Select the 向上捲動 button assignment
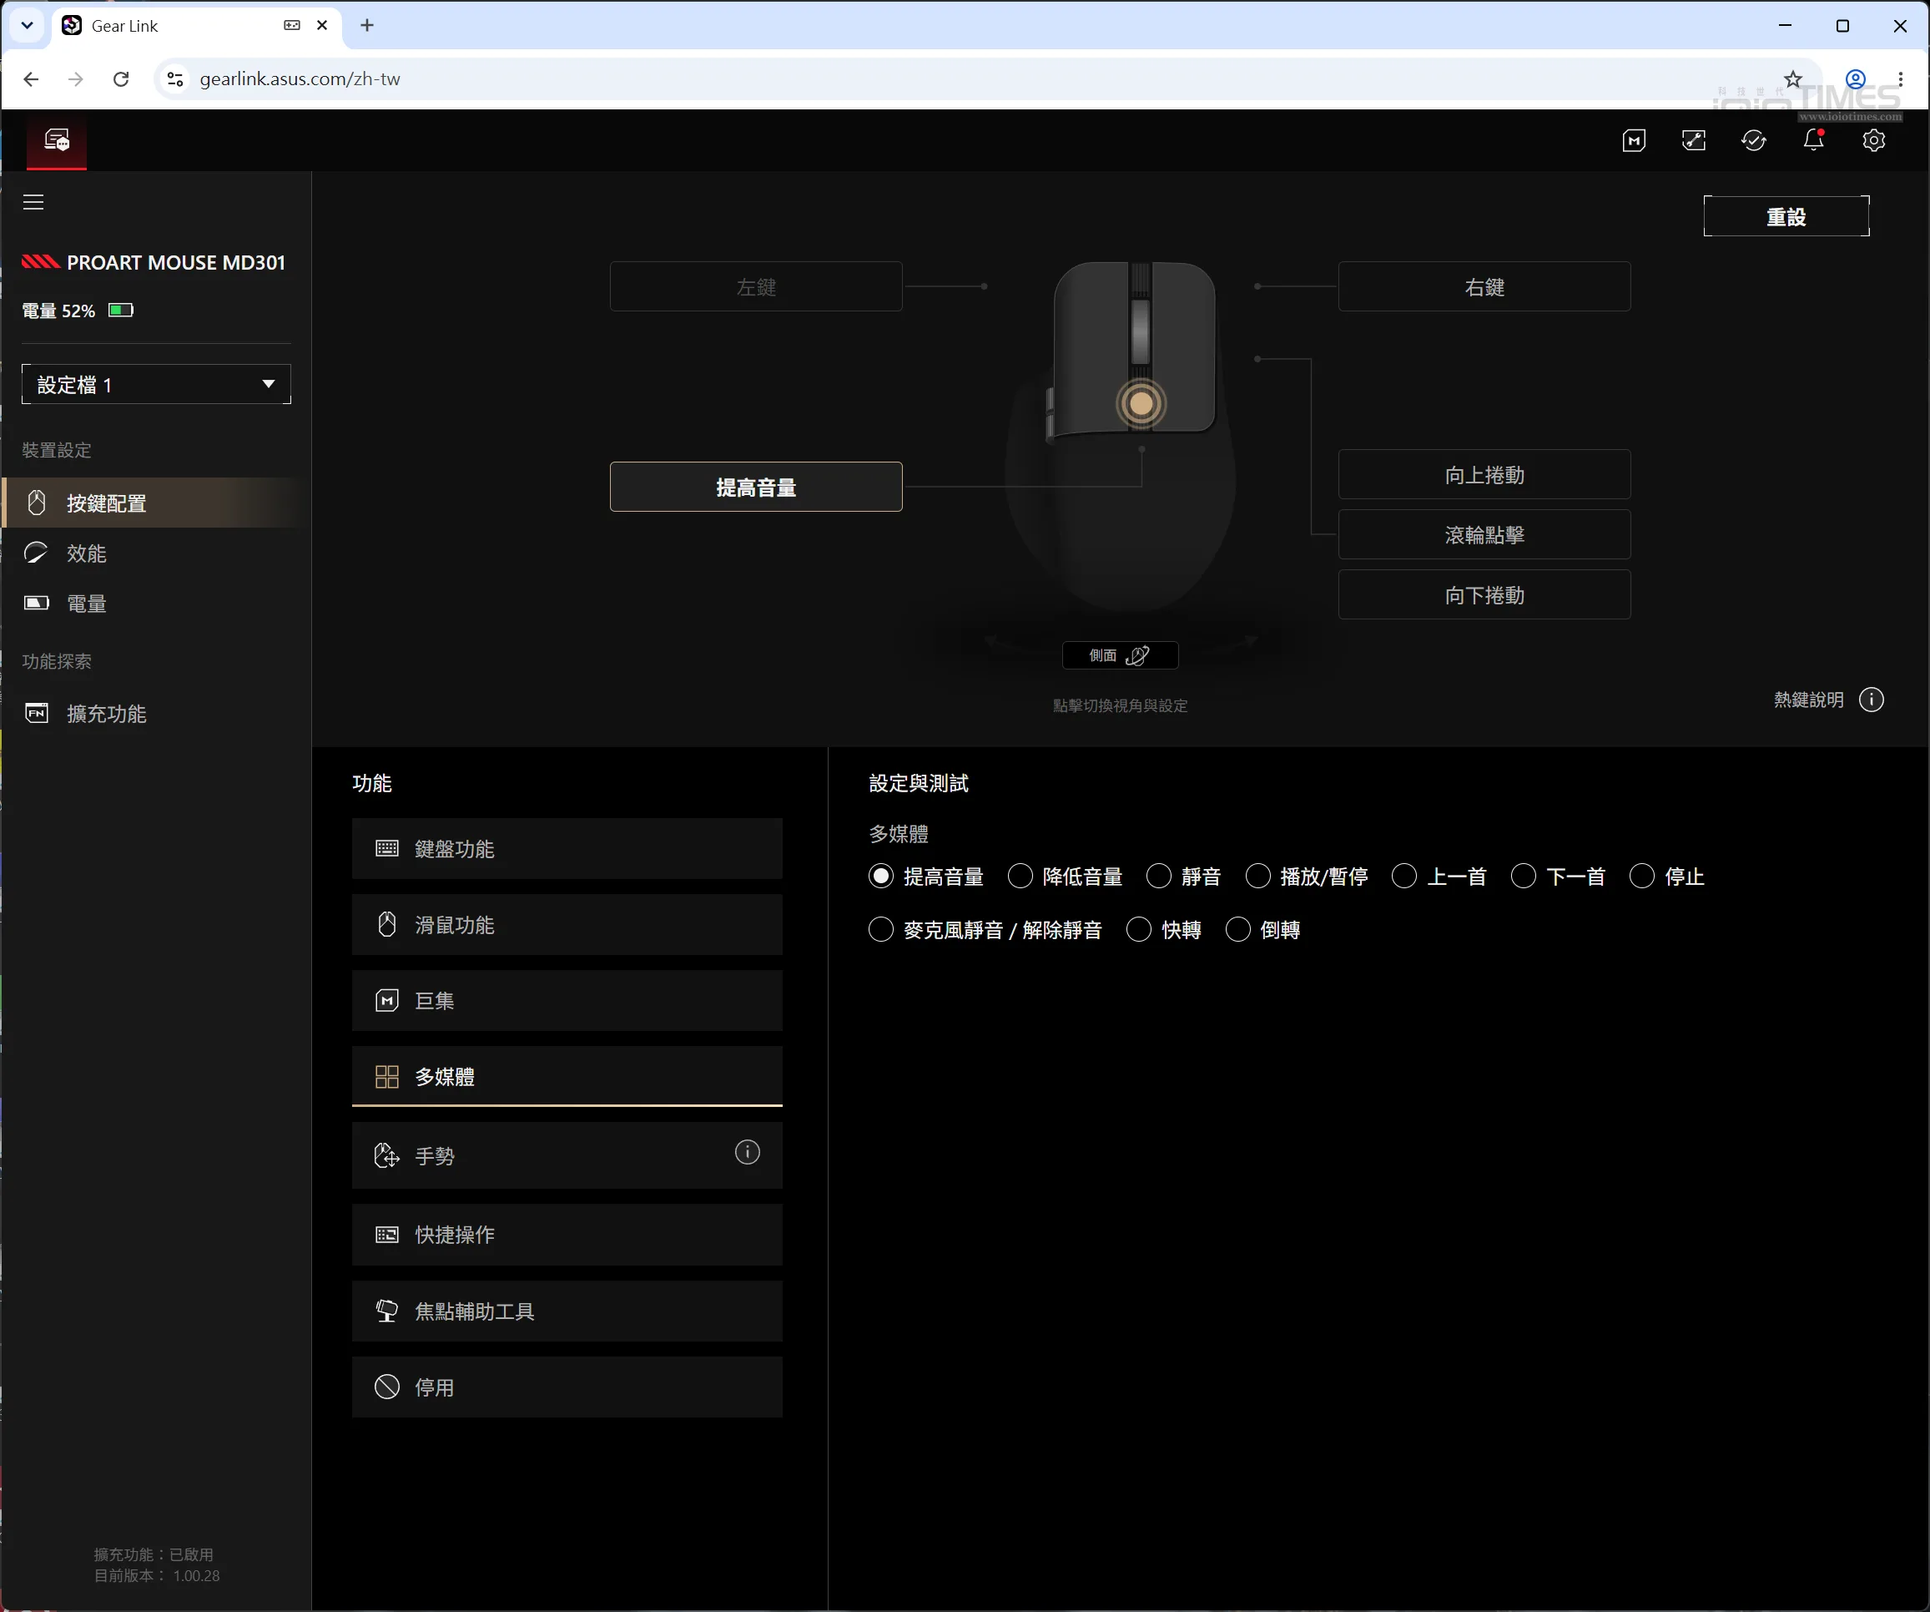 point(1484,474)
